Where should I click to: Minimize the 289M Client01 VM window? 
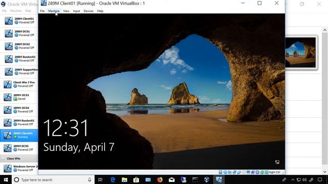pyautogui.click(x=242, y=3)
